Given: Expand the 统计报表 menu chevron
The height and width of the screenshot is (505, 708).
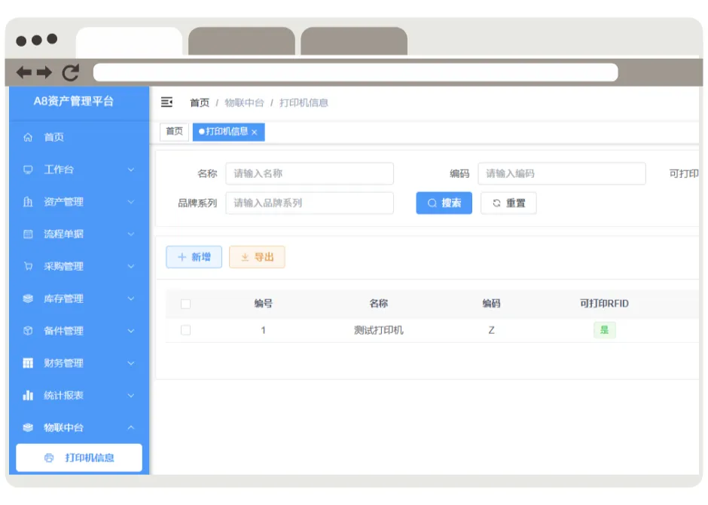Looking at the screenshot, I should (131, 396).
